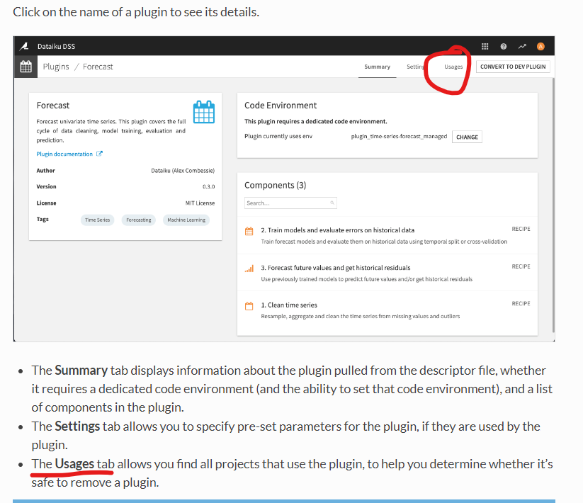Viewport: 583px width, 503px height.
Task: Click the Forecast breadcrumb
Action: (x=98, y=67)
